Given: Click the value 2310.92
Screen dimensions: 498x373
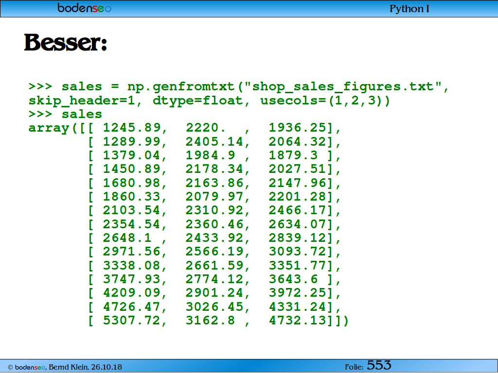Looking at the screenshot, I should (x=214, y=210).
